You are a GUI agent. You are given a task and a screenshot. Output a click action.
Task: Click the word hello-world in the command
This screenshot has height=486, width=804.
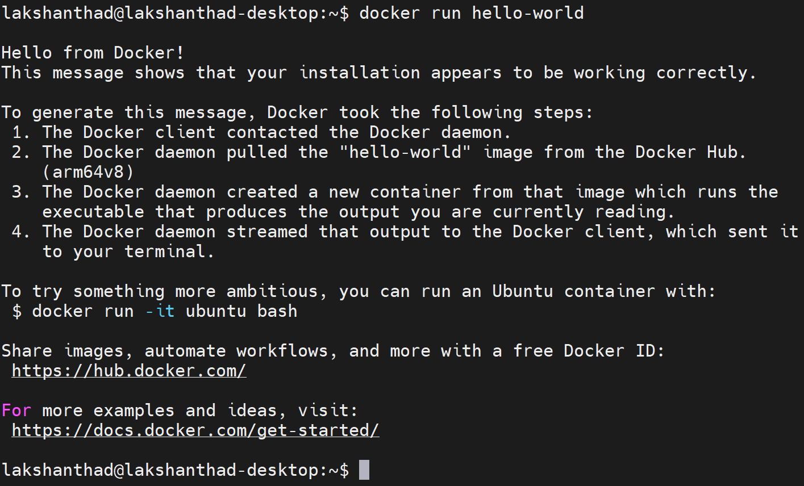point(528,12)
